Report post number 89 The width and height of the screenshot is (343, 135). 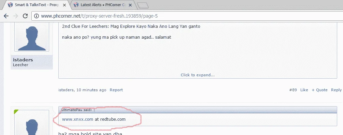pos(116,90)
